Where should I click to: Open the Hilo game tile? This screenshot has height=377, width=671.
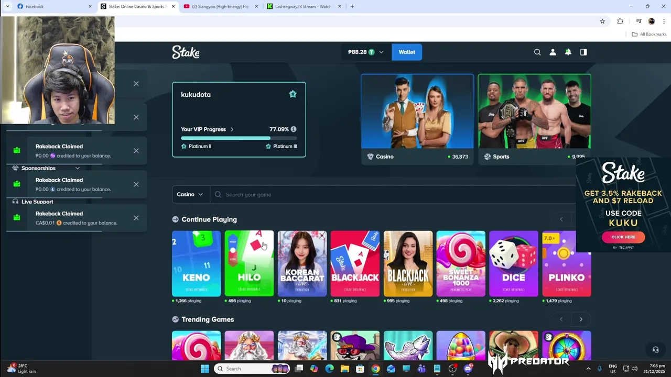pos(249,263)
